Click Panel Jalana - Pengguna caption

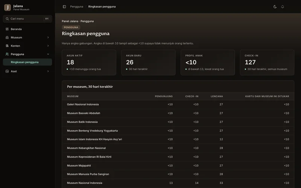(78, 21)
